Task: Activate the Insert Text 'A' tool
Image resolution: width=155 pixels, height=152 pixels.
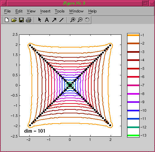Action: pyautogui.click(x=47, y=20)
